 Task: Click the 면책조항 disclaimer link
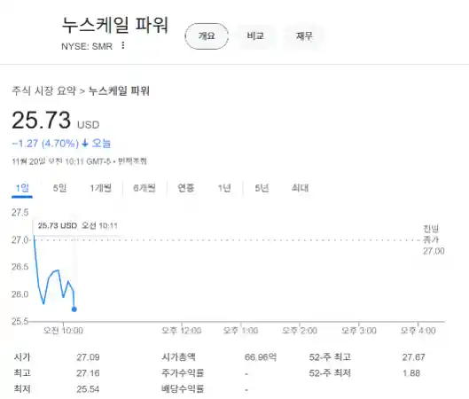[x=132, y=161]
